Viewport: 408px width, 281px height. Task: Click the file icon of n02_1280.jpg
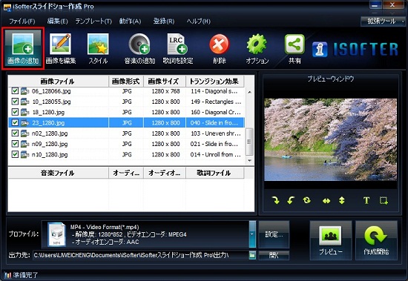pyautogui.click(x=25, y=133)
